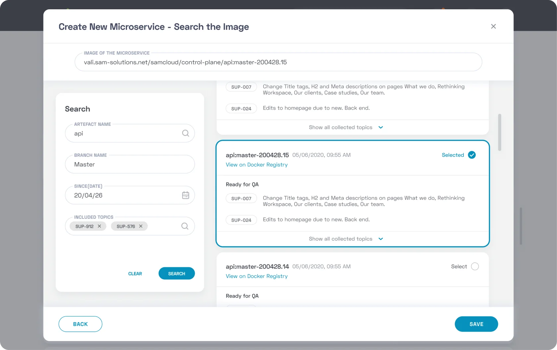Image resolution: width=557 pixels, height=350 pixels.
Task: Click the SUP-024 tag in the top card
Action: pyautogui.click(x=241, y=108)
